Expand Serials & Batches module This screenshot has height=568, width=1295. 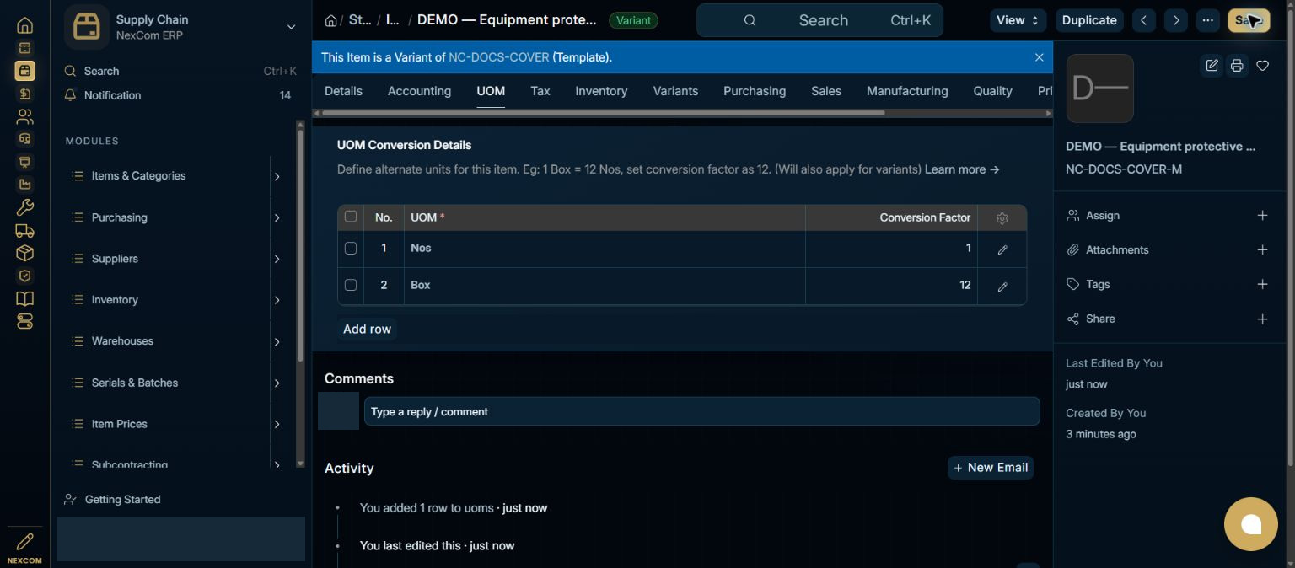277,383
